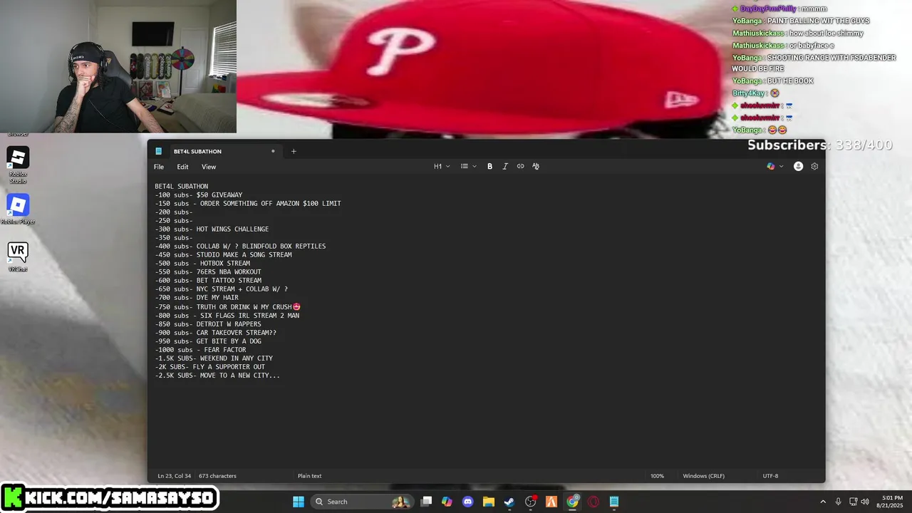Clear formatting with the Notepad toolbar icon
Screen dimensions: 912x513
536,166
